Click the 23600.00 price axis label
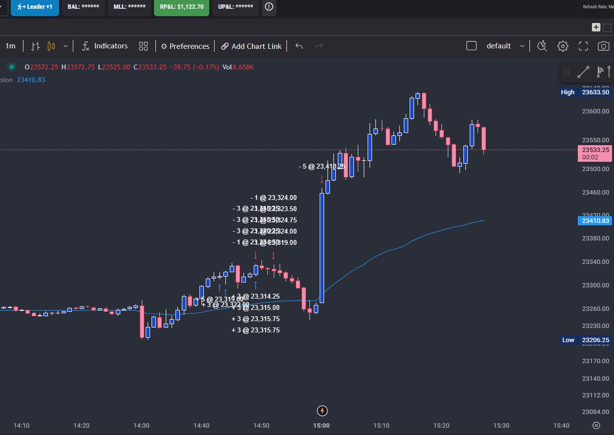Screen dimensions: 614x435 click(595, 111)
